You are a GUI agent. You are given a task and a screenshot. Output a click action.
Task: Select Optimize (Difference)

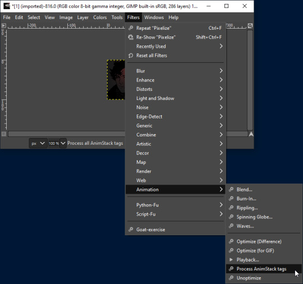point(264,241)
